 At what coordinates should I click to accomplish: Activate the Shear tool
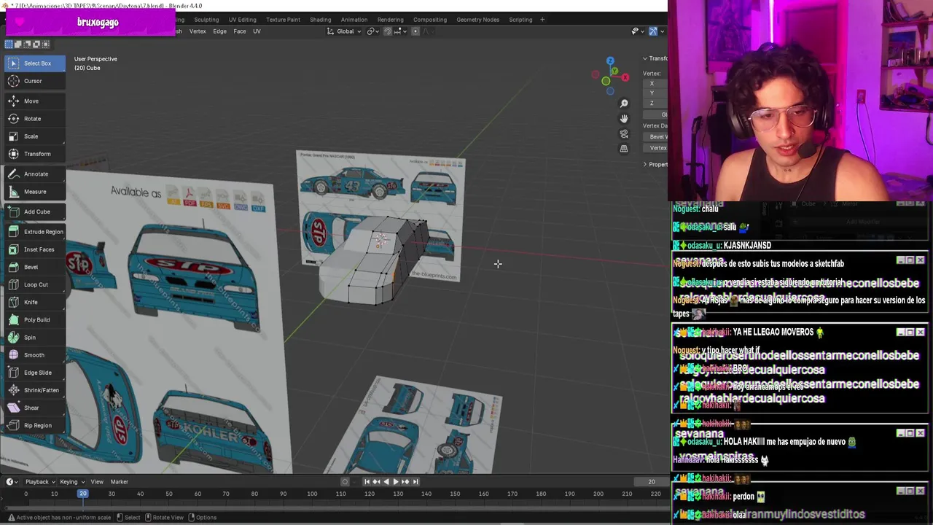pyautogui.click(x=34, y=408)
